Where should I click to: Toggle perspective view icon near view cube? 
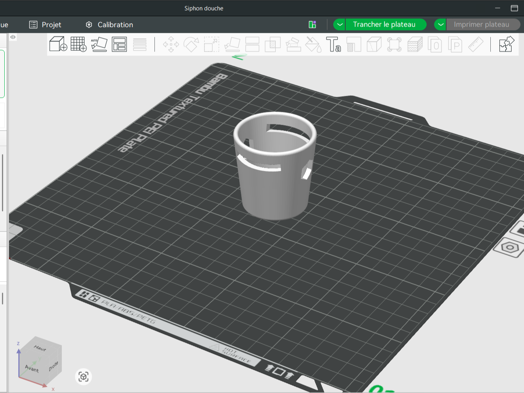(83, 377)
